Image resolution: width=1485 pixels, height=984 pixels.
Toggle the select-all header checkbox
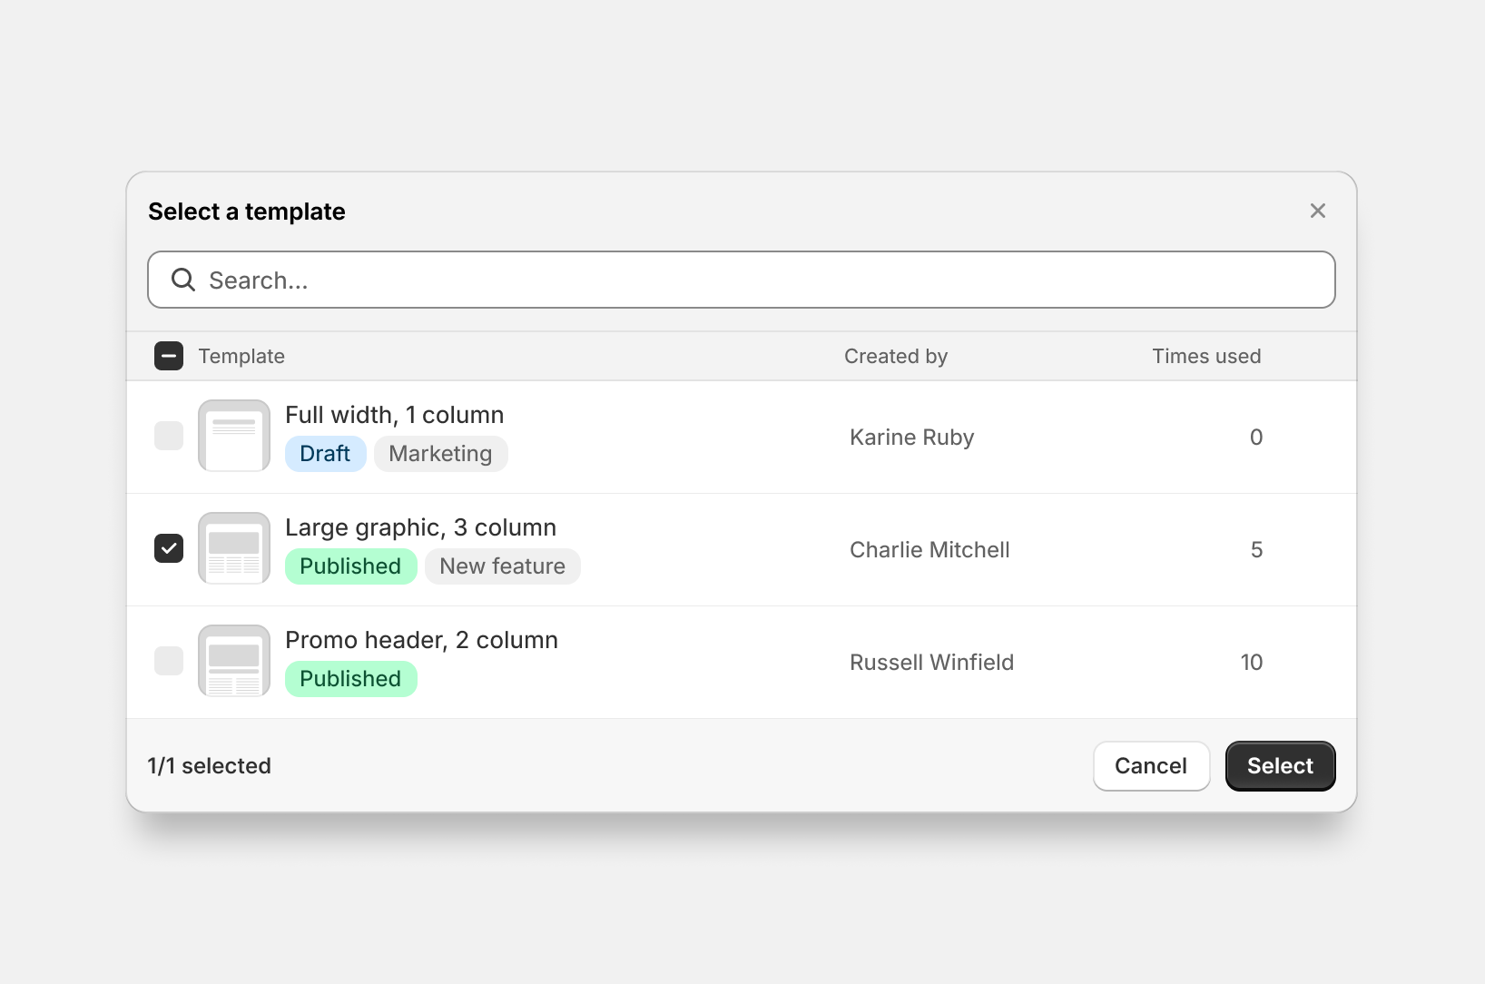pos(169,356)
